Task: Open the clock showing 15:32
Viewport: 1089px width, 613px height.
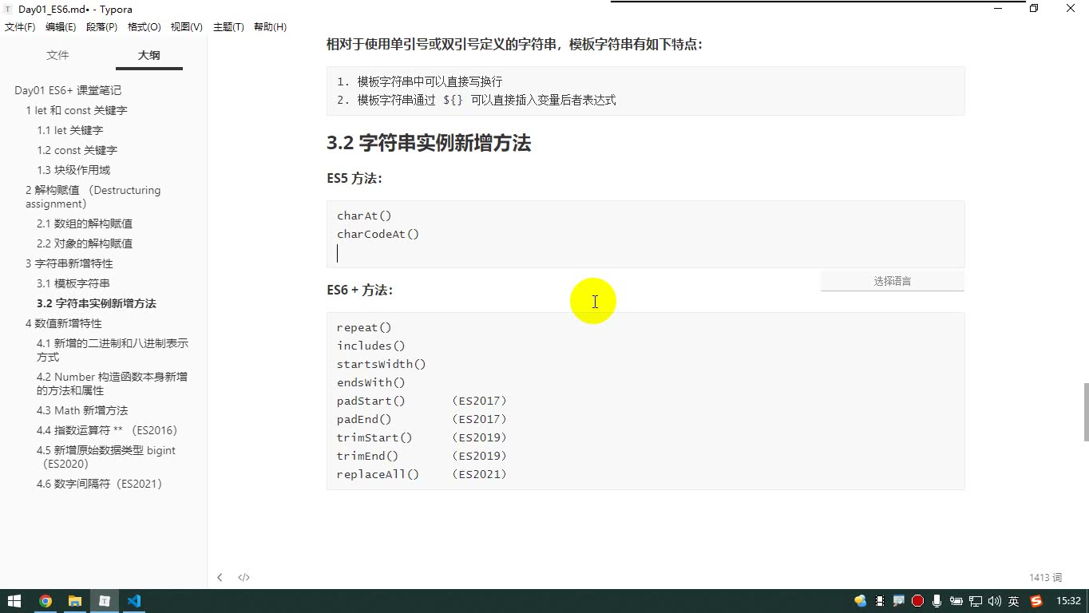Action: click(1068, 601)
